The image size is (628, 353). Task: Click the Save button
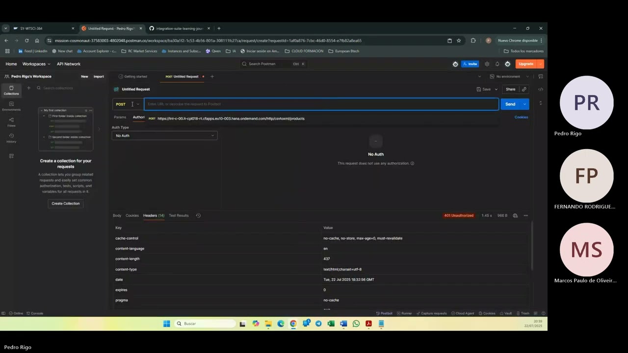[484, 89]
